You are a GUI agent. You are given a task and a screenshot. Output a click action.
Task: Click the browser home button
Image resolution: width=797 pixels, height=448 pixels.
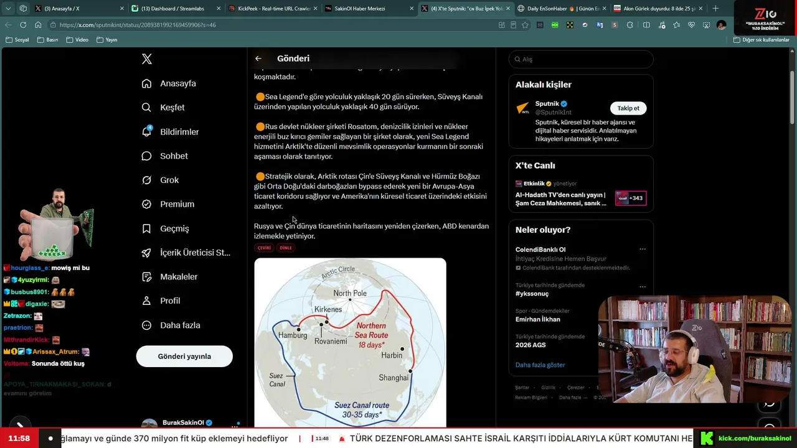point(38,25)
